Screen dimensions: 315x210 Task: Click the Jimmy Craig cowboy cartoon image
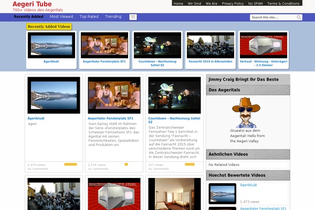[x=246, y=112]
